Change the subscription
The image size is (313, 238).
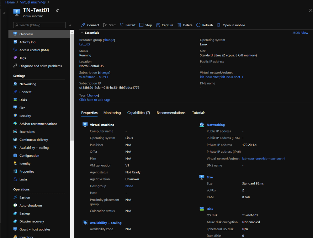click(104, 72)
